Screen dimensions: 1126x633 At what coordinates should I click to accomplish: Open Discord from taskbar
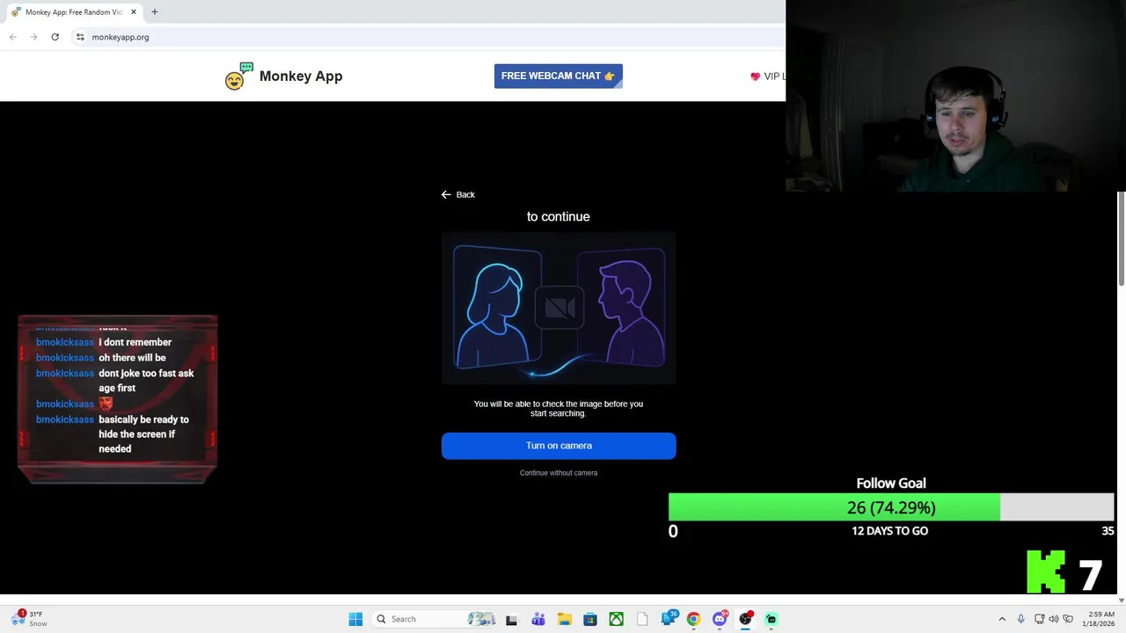point(720,619)
